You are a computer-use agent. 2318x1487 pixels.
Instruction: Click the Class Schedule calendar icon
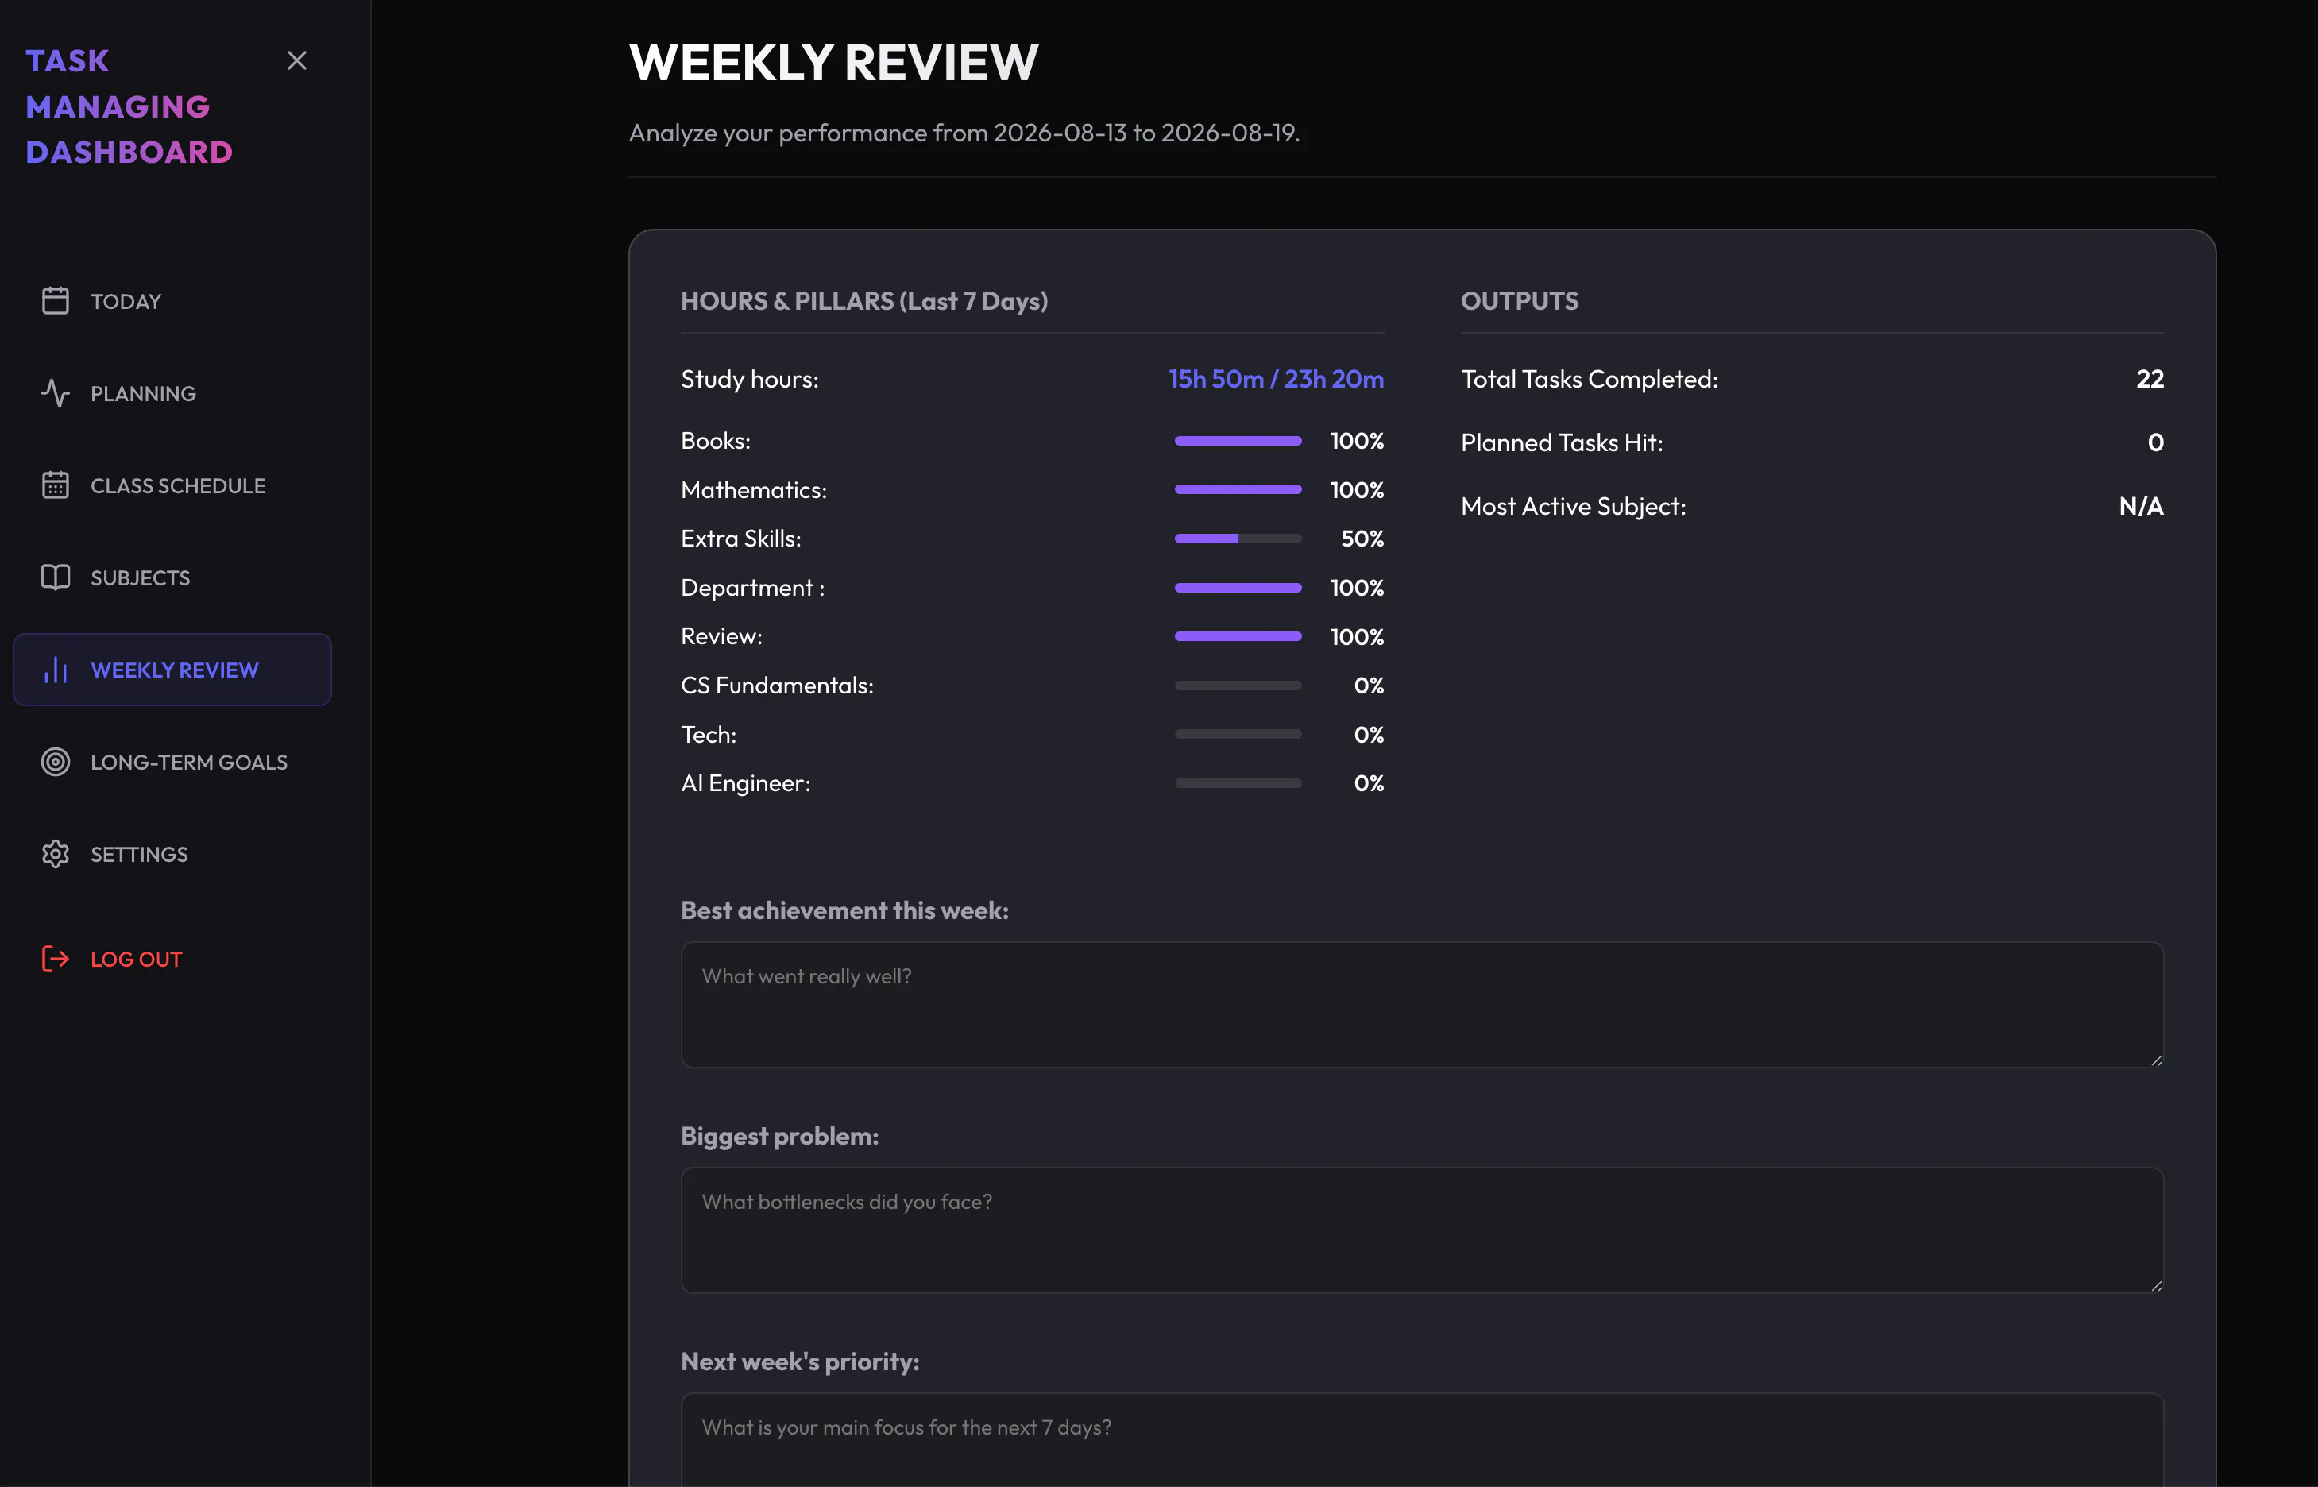click(x=55, y=485)
